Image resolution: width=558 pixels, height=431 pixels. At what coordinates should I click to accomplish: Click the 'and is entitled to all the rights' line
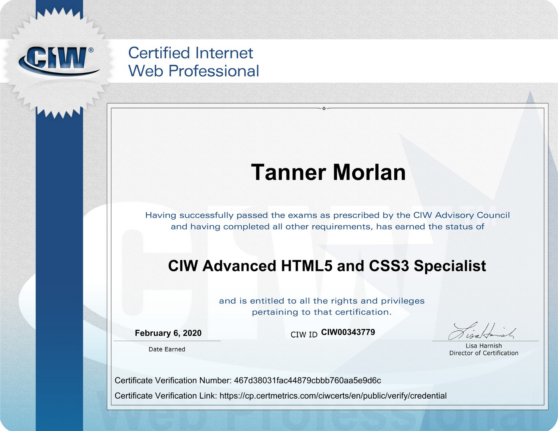322,301
